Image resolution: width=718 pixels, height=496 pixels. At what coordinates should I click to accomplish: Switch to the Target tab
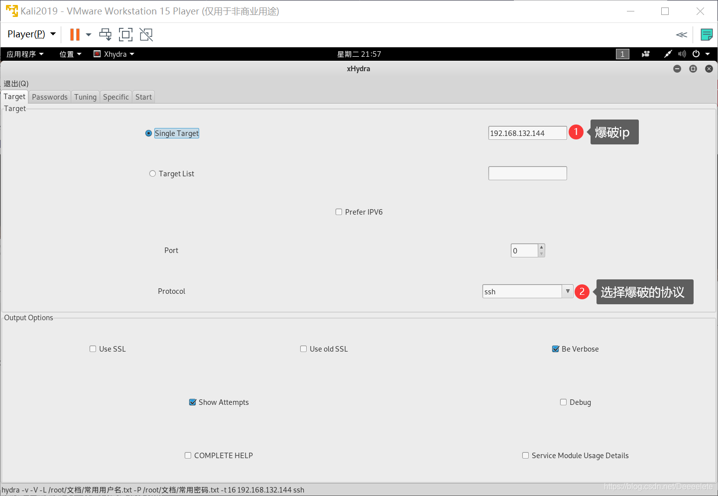14,97
